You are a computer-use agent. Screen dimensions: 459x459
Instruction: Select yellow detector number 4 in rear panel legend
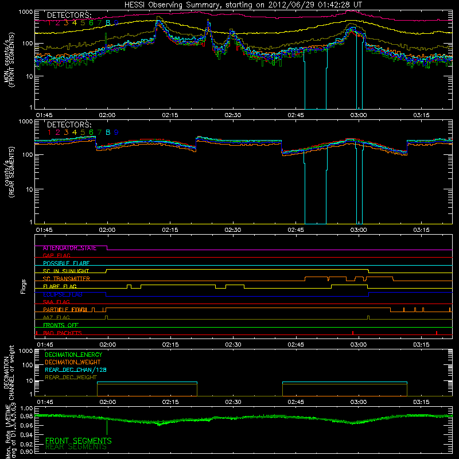[x=75, y=133]
